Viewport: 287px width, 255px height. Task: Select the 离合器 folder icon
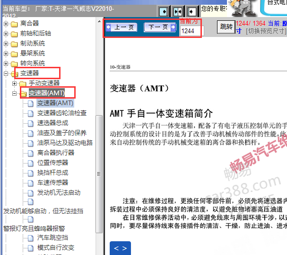click(14, 24)
